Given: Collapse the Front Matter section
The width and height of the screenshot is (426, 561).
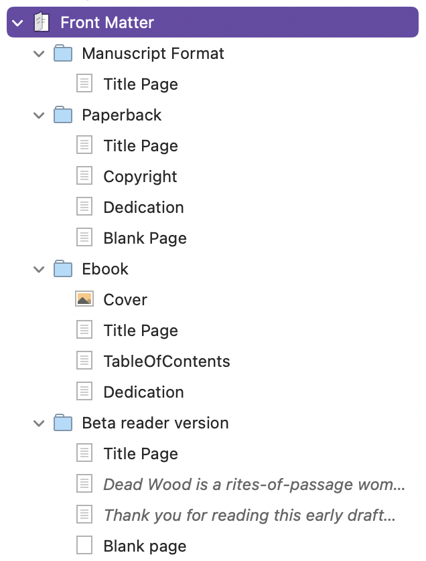Looking at the screenshot, I should 17,23.
